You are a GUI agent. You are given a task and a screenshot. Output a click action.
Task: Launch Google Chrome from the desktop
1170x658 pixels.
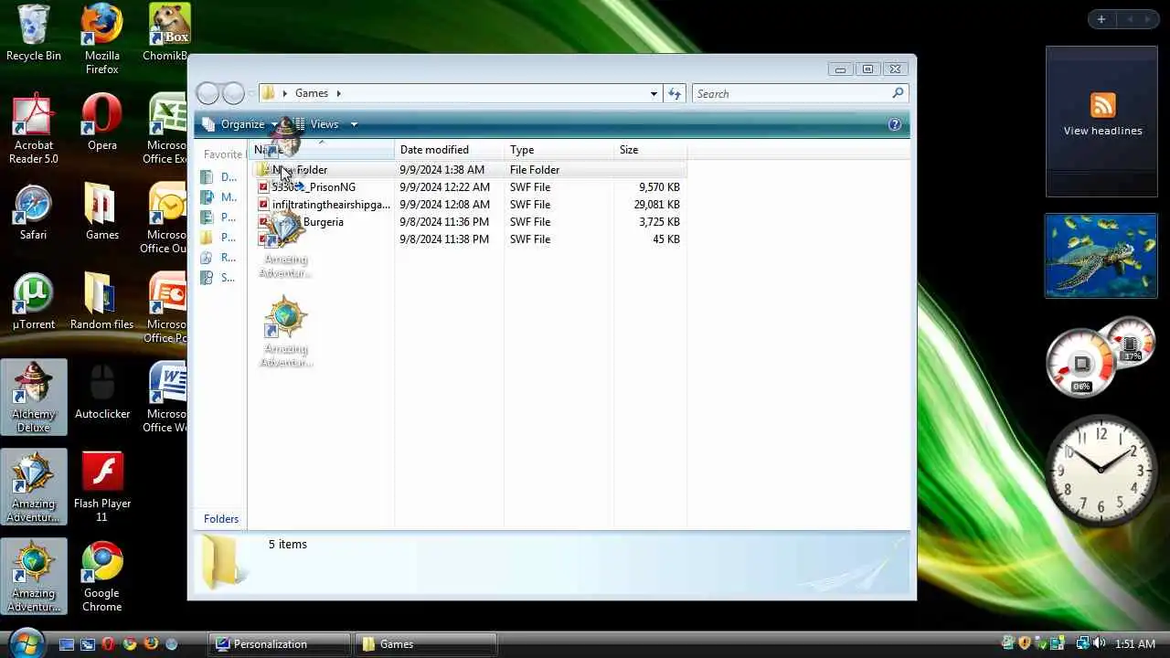[x=101, y=577]
